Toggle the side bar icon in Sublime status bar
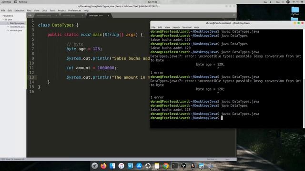The image size is (305, 171). point(3,159)
